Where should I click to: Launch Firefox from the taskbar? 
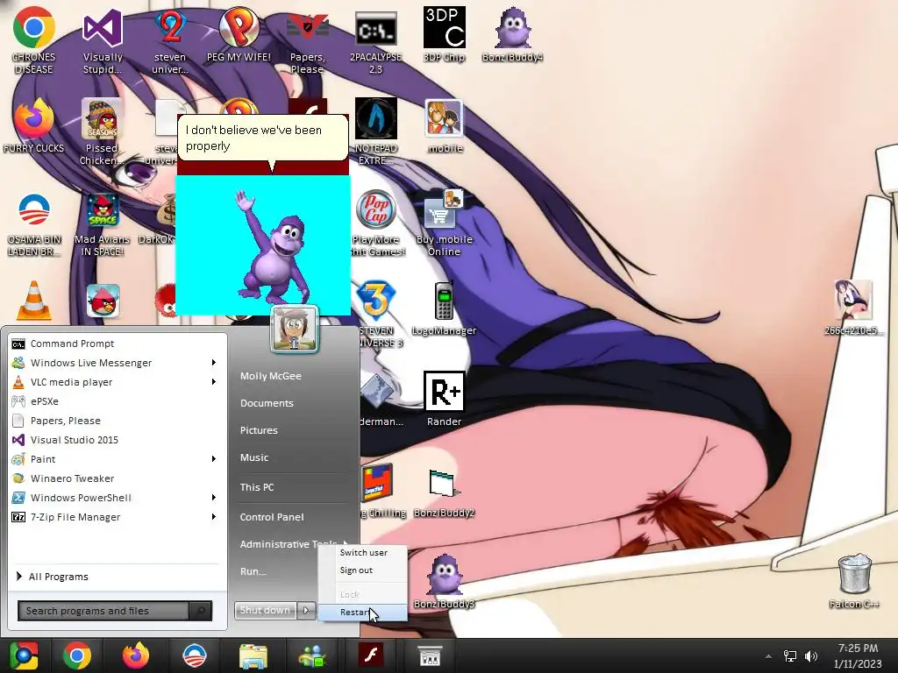pyautogui.click(x=136, y=655)
